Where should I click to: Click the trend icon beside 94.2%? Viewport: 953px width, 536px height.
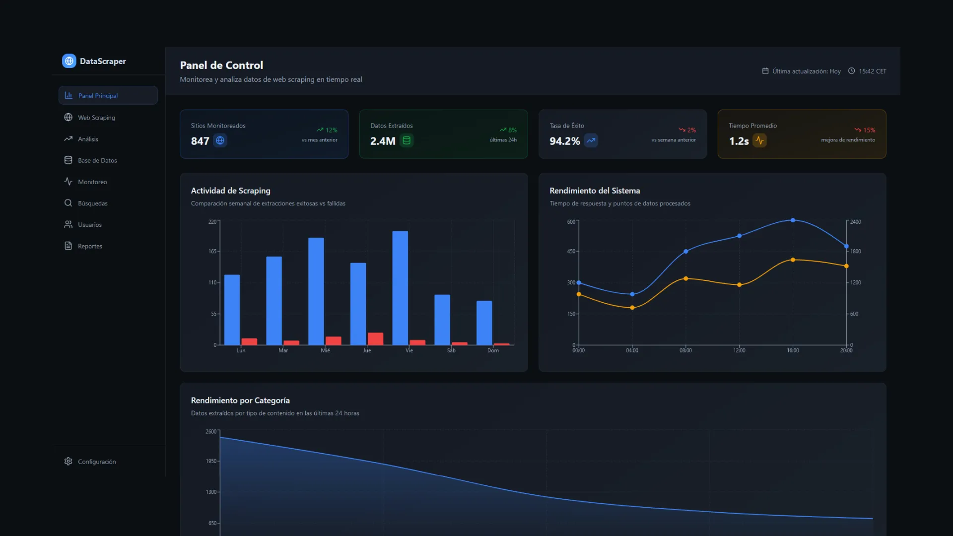(x=591, y=140)
